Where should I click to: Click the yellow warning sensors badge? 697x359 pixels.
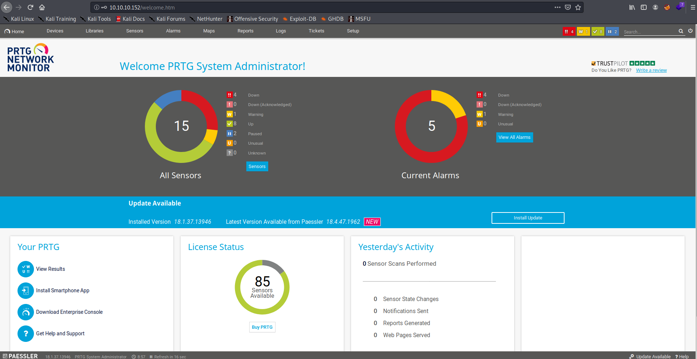[583, 31]
